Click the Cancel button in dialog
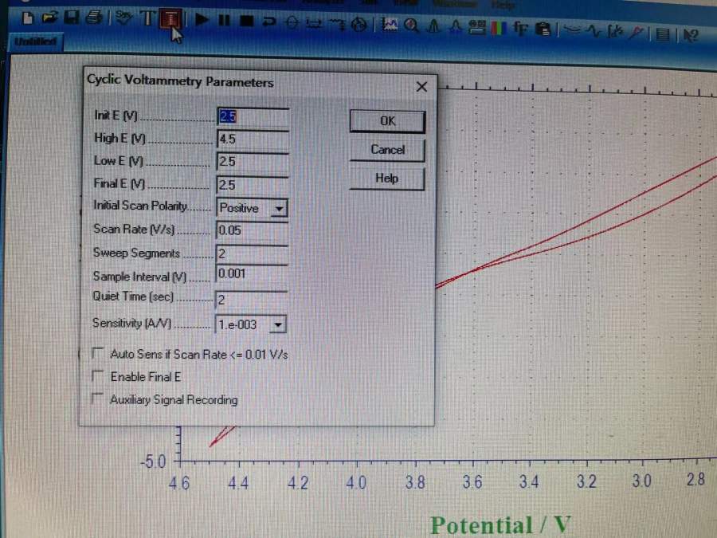717x538 pixels. pyautogui.click(x=387, y=150)
